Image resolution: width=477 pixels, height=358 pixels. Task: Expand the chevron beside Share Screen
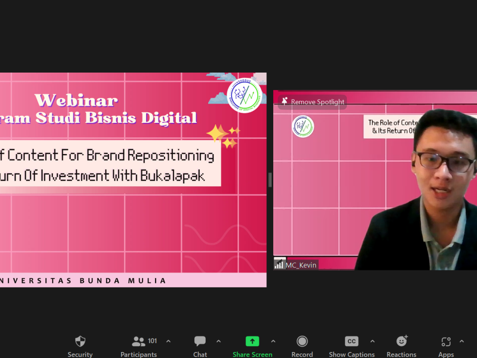tap(273, 341)
